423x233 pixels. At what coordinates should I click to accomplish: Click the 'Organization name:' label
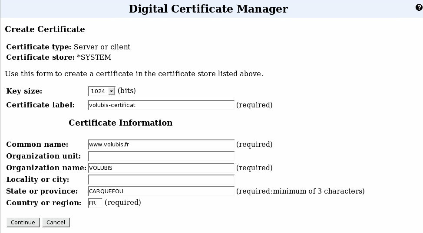(x=46, y=168)
